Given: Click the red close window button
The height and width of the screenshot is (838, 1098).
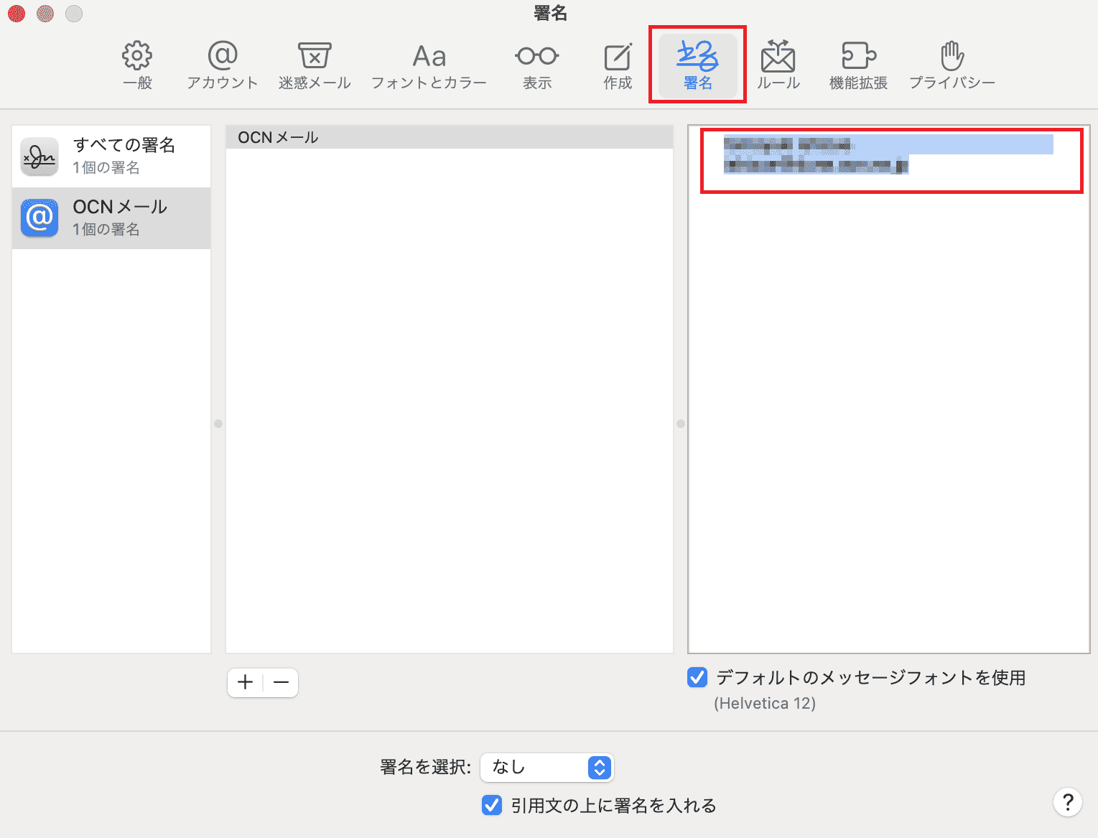Looking at the screenshot, I should tap(17, 14).
